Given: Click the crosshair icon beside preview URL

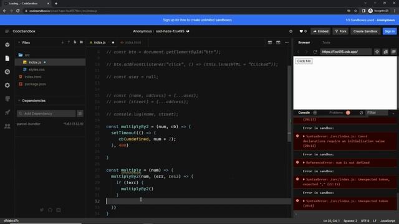Looking at the screenshot, I should point(377,52).
